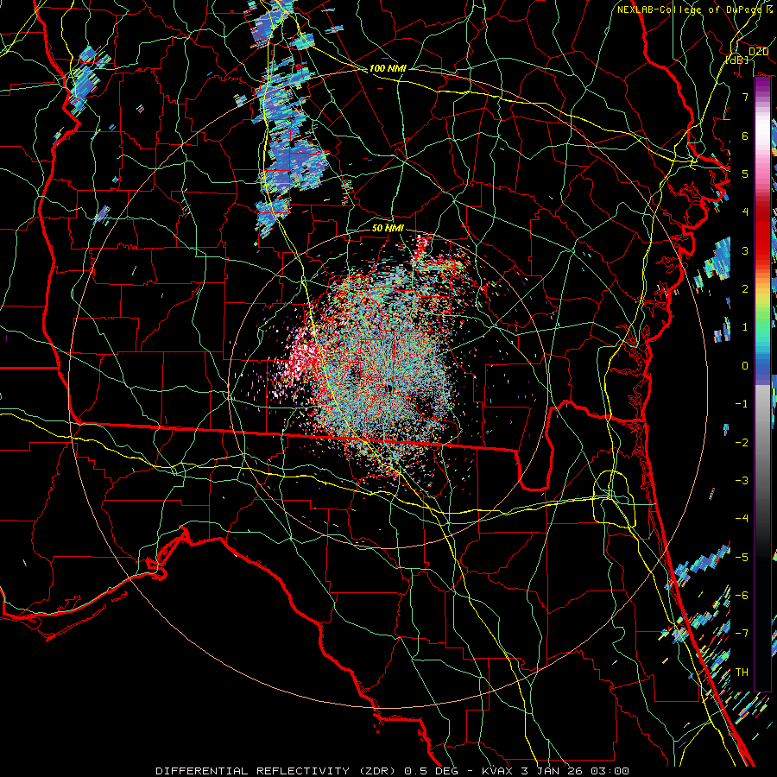Click the [dB] unit label

738,60
